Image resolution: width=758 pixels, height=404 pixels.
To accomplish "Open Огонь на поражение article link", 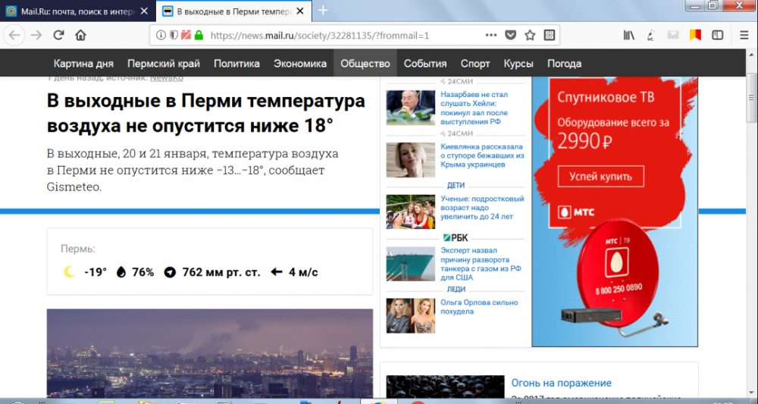I will 561,383.
